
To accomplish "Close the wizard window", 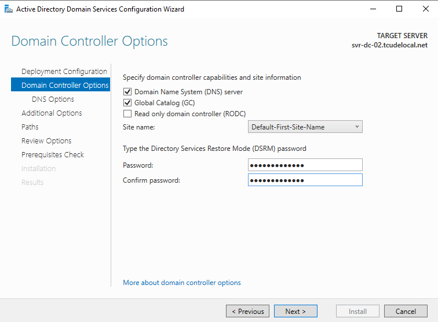I will click(426, 9).
